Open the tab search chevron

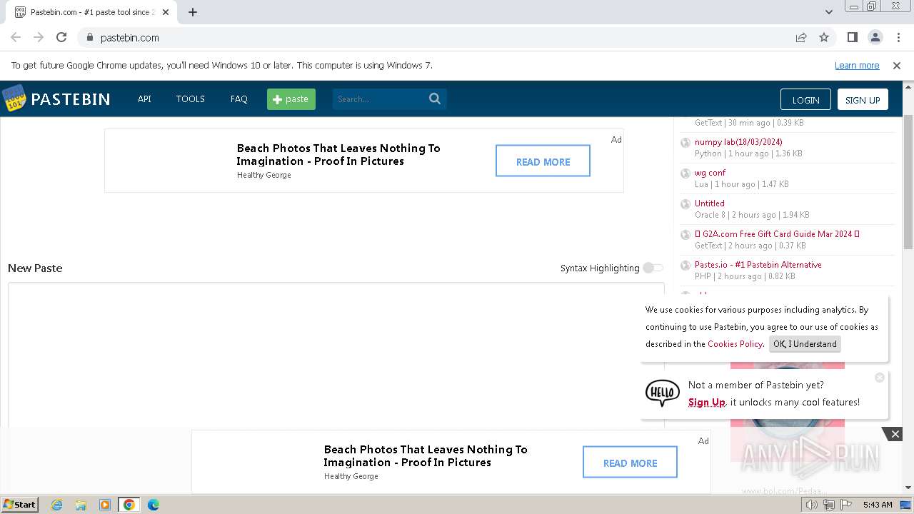828,11
